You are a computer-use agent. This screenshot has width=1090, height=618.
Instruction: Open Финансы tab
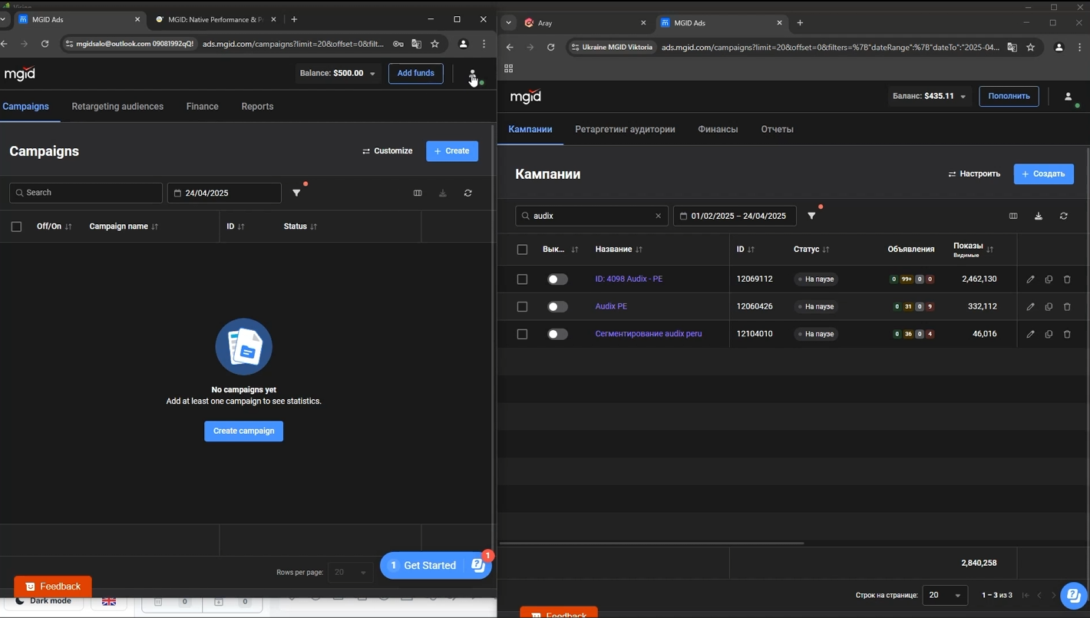(x=718, y=129)
